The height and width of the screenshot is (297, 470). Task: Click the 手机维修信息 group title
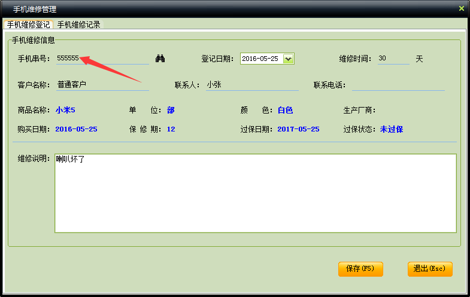coord(34,40)
